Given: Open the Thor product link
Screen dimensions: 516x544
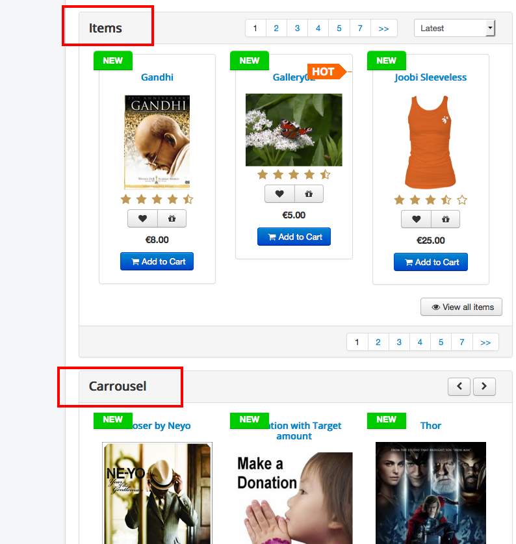Looking at the screenshot, I should pos(430,426).
